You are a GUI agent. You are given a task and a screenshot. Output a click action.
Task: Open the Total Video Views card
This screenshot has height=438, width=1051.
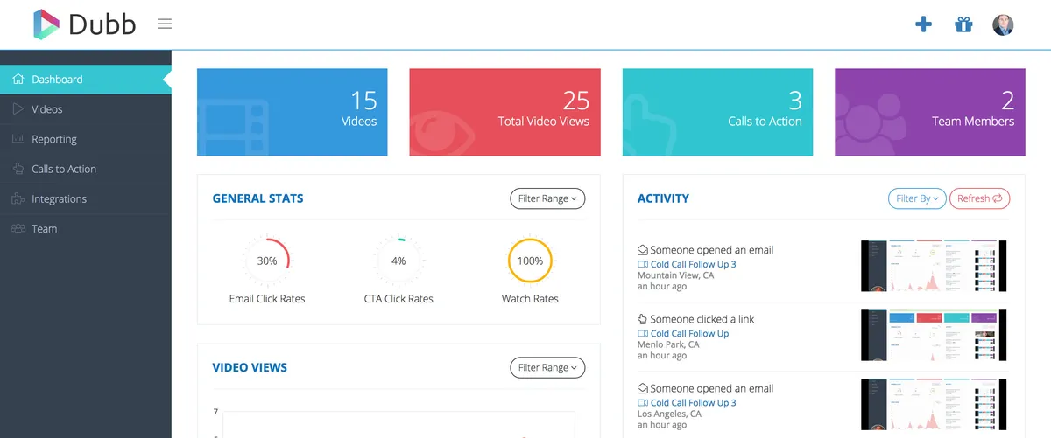(504, 112)
